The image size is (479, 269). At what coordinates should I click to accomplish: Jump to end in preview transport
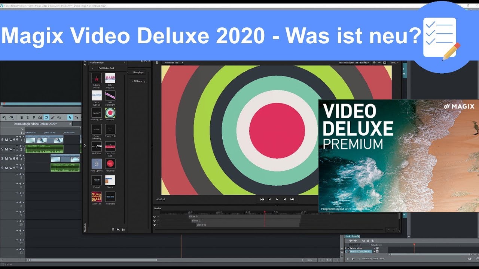[x=292, y=200]
